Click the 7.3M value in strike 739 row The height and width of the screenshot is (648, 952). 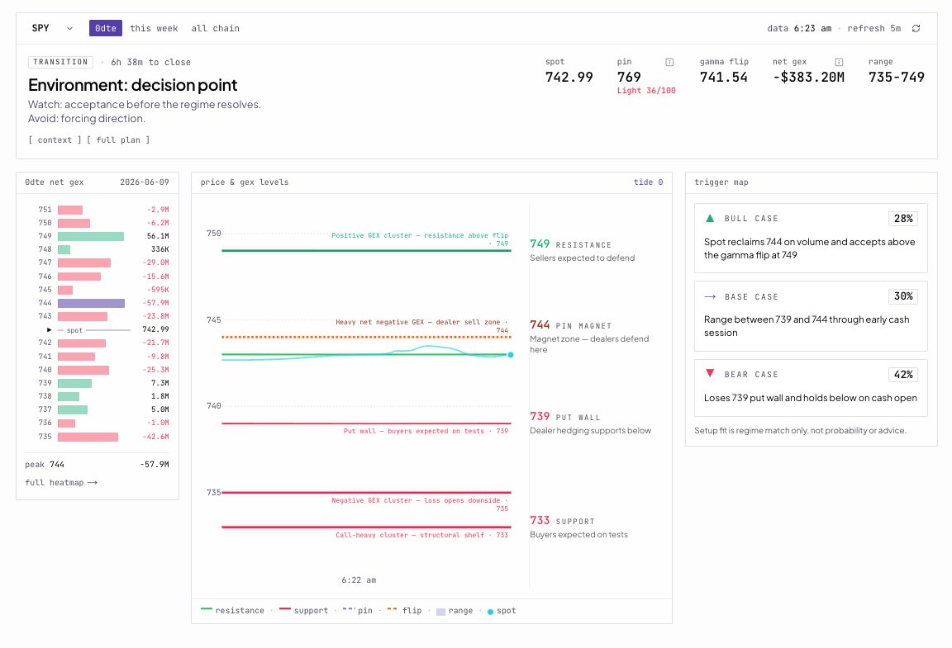[x=160, y=384]
